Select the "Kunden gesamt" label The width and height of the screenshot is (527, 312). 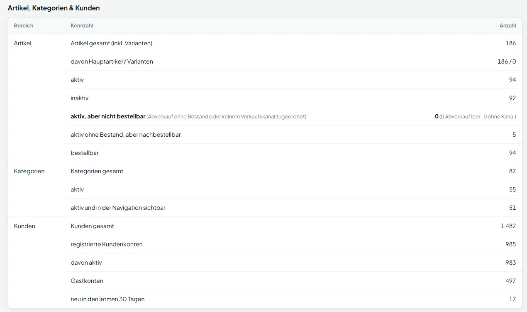pyautogui.click(x=93, y=226)
